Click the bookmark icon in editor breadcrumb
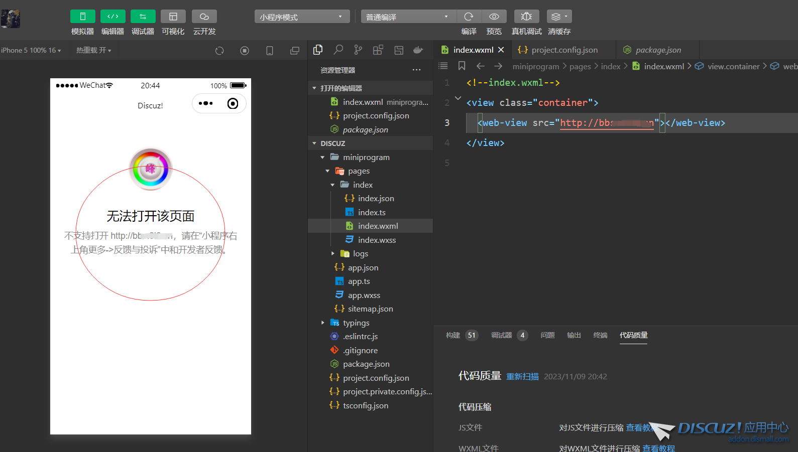 (x=462, y=66)
